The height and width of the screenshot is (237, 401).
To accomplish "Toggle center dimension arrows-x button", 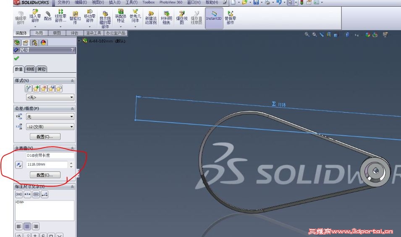I will coord(27,194).
